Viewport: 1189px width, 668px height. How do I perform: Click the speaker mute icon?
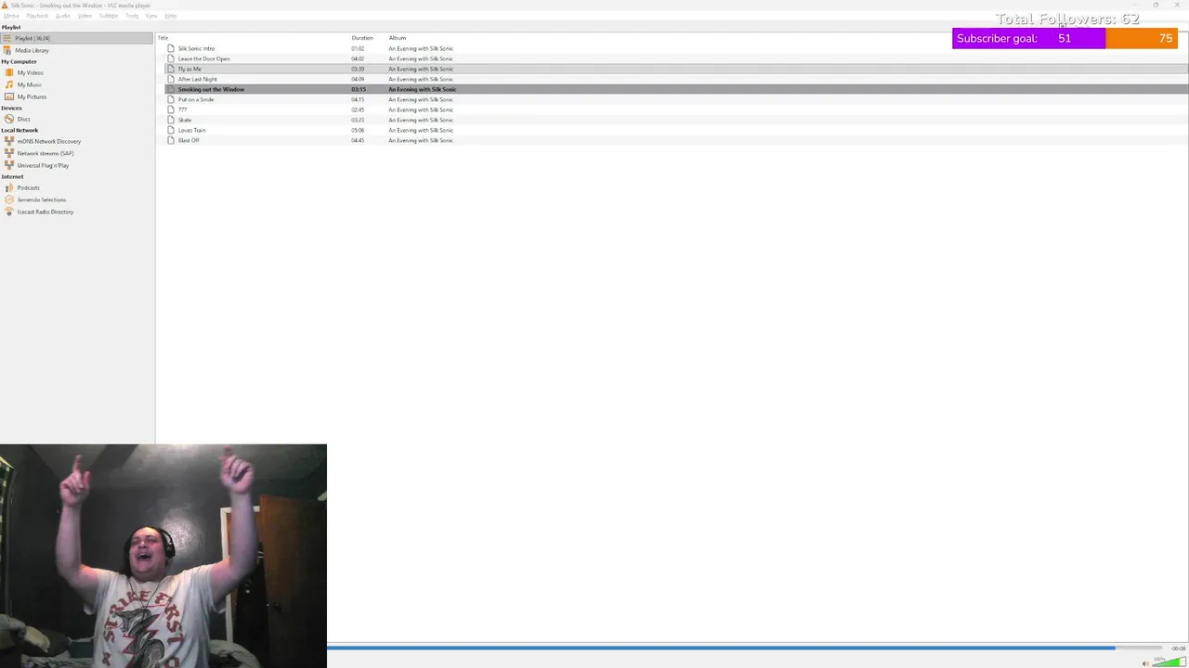pyautogui.click(x=1145, y=662)
